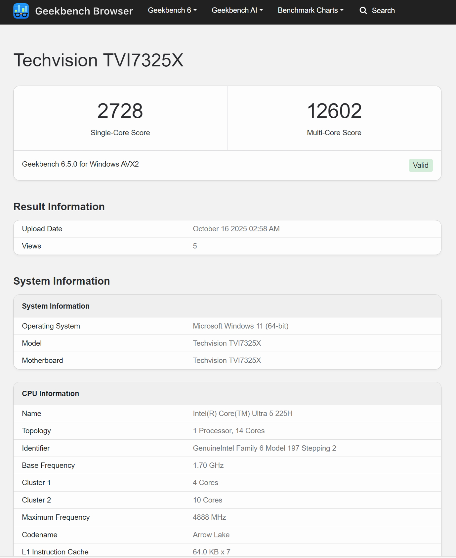Click the Identifier label
The width and height of the screenshot is (456, 558).
click(x=36, y=448)
